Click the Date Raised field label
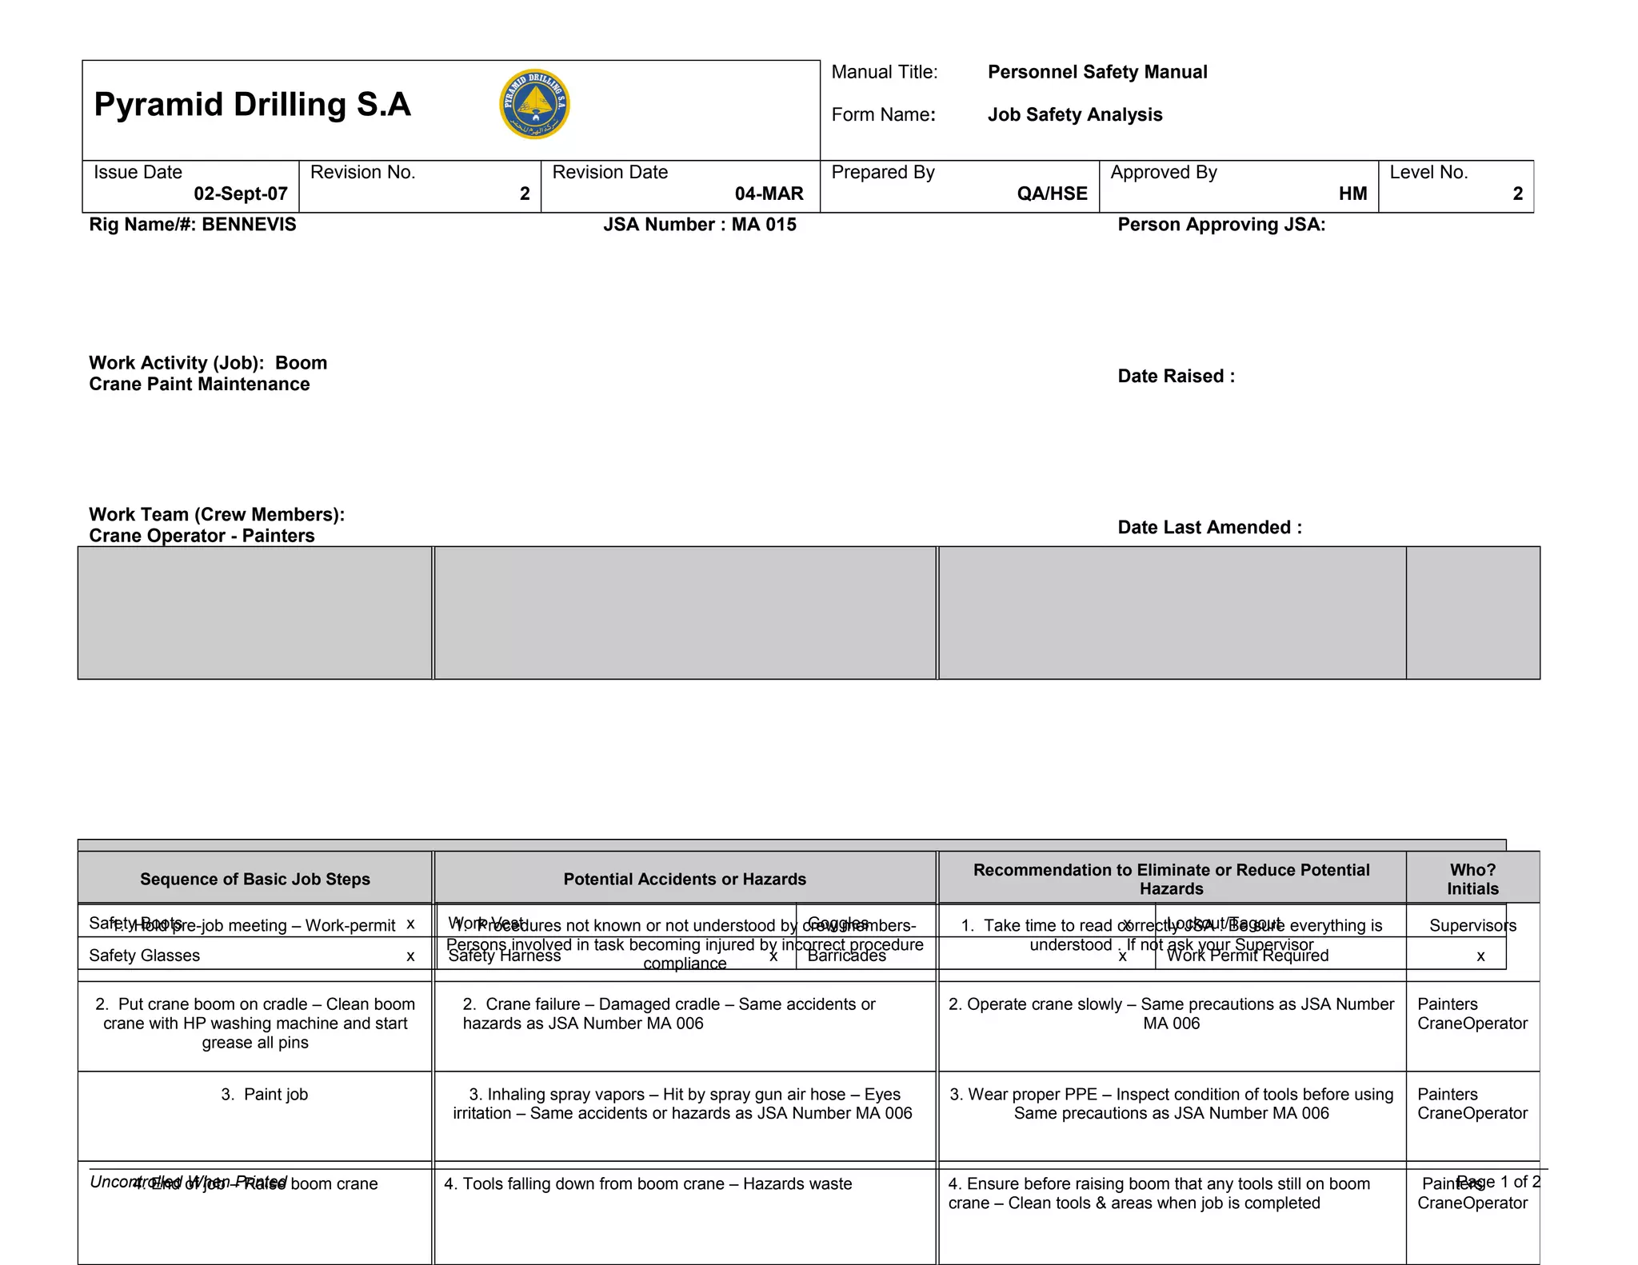The height and width of the screenshot is (1265, 1638). coord(1176,377)
